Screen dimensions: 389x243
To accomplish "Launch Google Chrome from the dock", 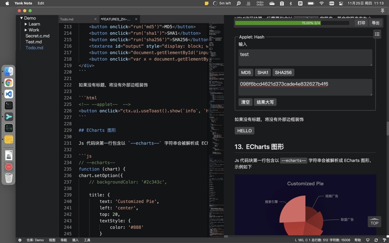I will (9, 83).
